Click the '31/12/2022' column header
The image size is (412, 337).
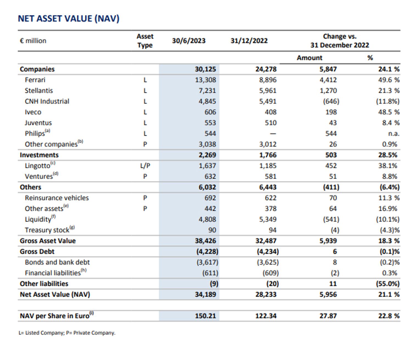click(x=249, y=41)
